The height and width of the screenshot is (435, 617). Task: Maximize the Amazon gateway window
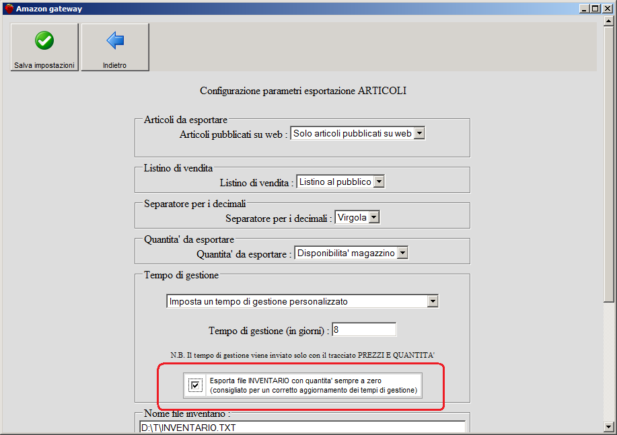click(595, 9)
